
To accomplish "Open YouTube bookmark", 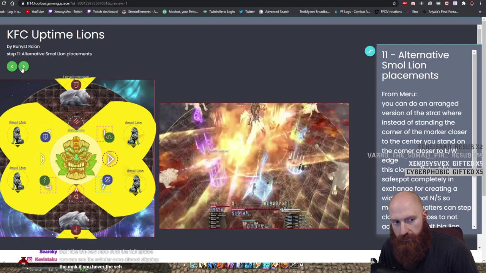I will point(35,12).
